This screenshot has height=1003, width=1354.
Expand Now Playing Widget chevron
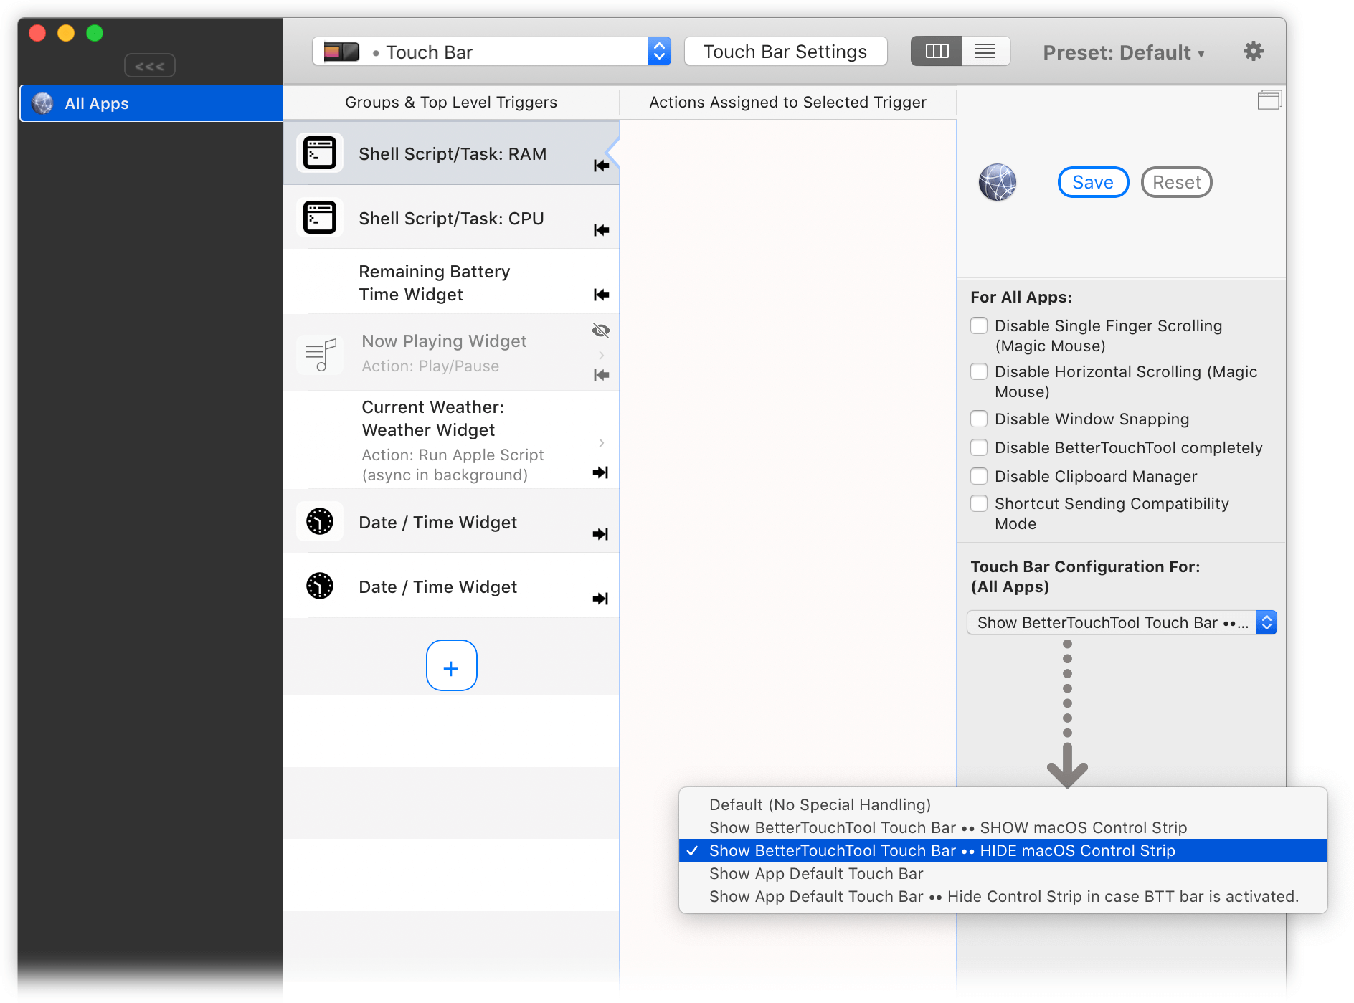click(x=601, y=355)
